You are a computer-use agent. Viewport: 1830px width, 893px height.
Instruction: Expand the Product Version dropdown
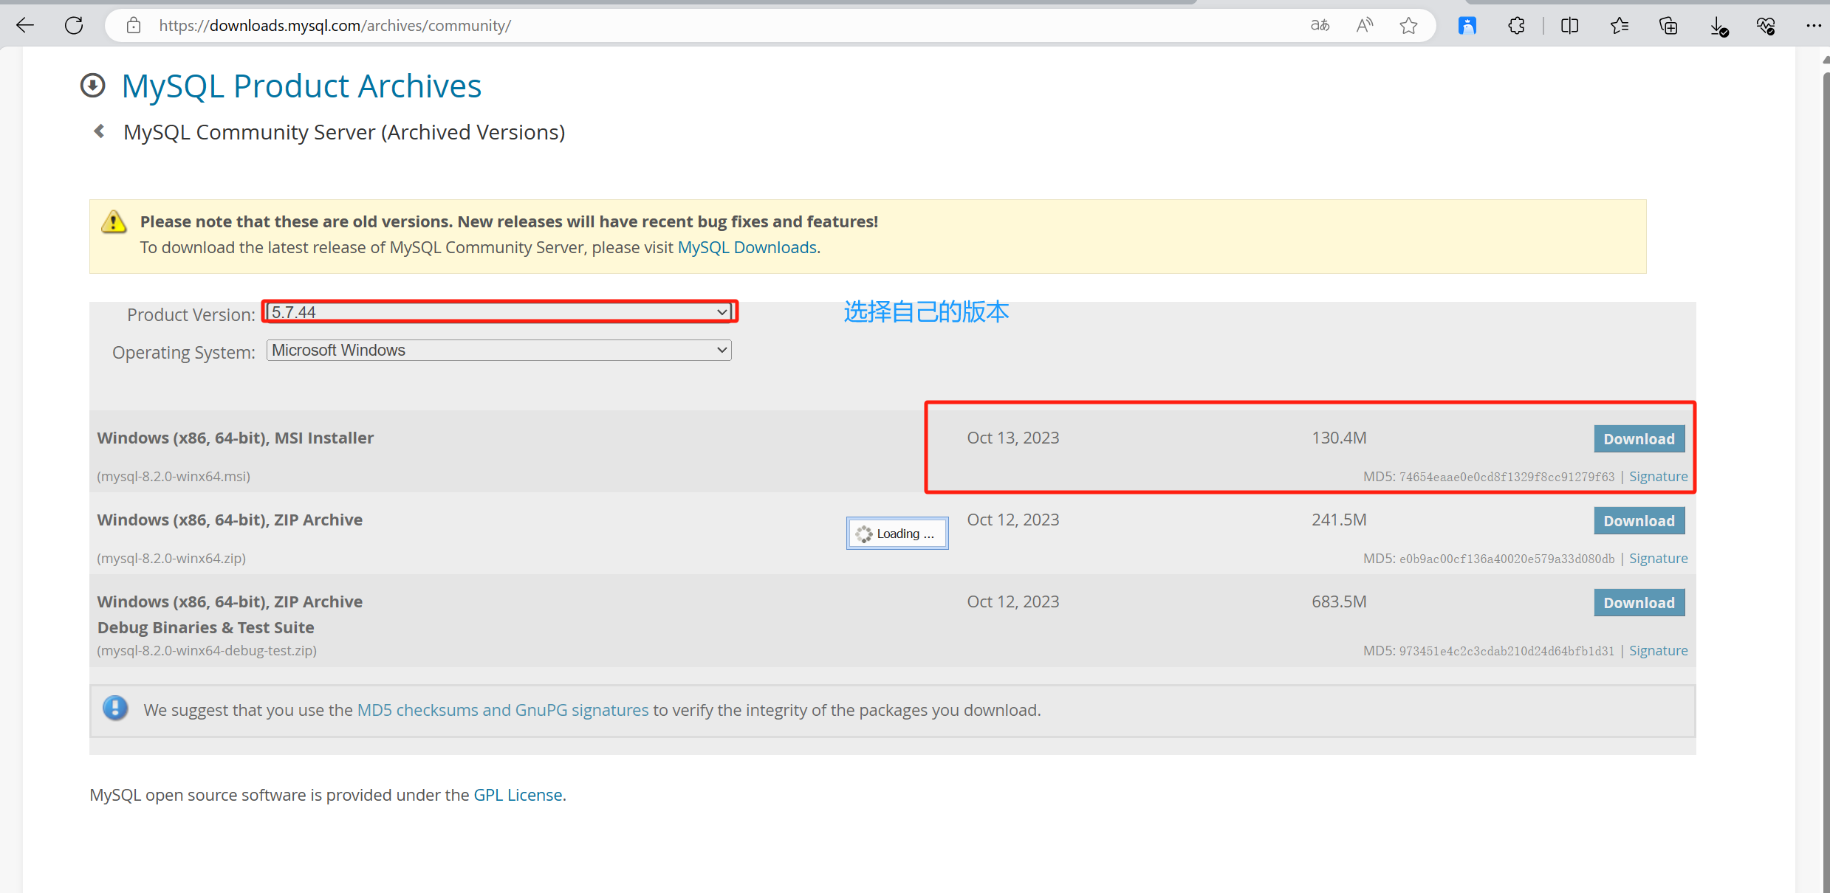coord(499,312)
